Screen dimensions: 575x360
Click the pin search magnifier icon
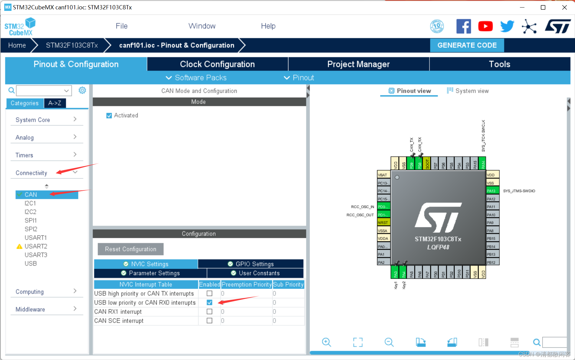pyautogui.click(x=537, y=342)
